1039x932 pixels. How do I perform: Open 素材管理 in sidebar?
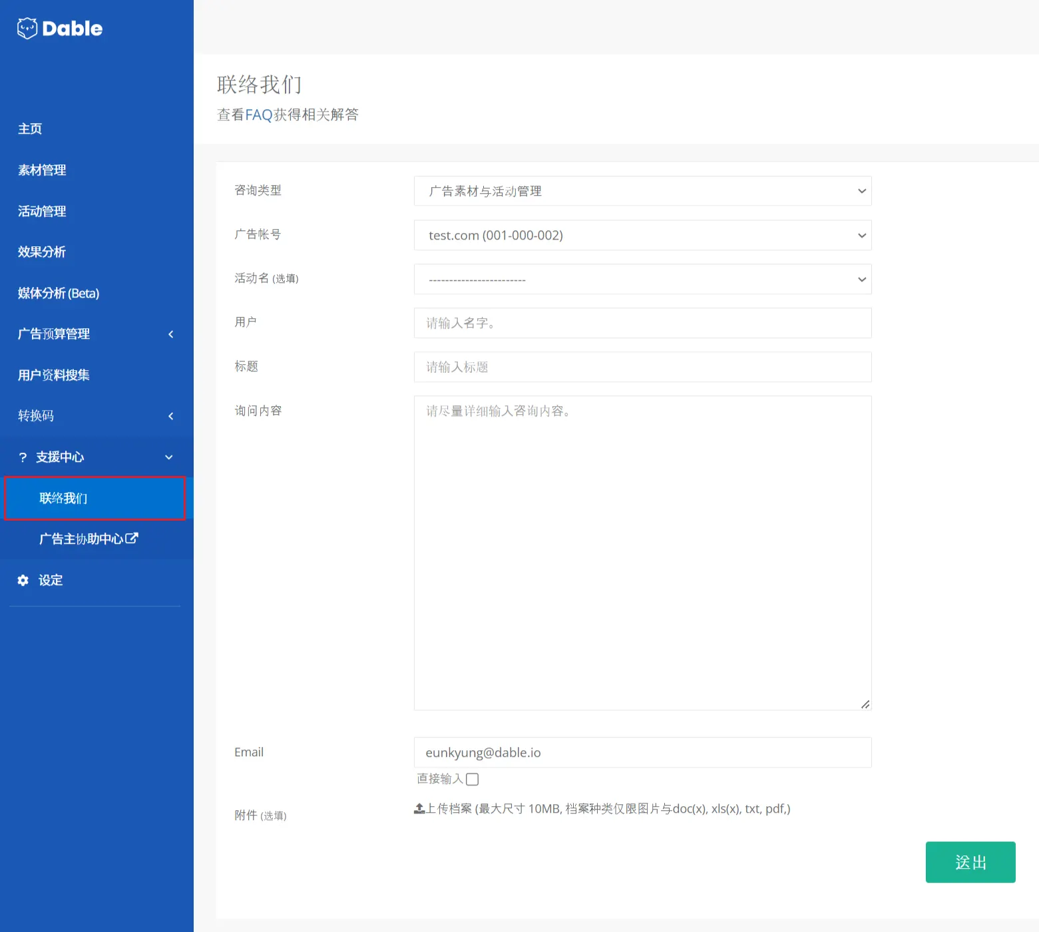click(42, 170)
